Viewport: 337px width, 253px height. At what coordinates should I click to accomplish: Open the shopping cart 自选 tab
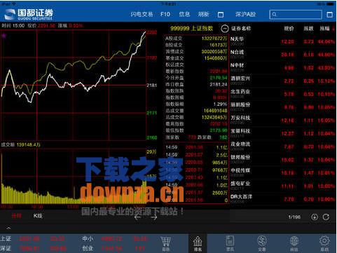tap(166, 243)
